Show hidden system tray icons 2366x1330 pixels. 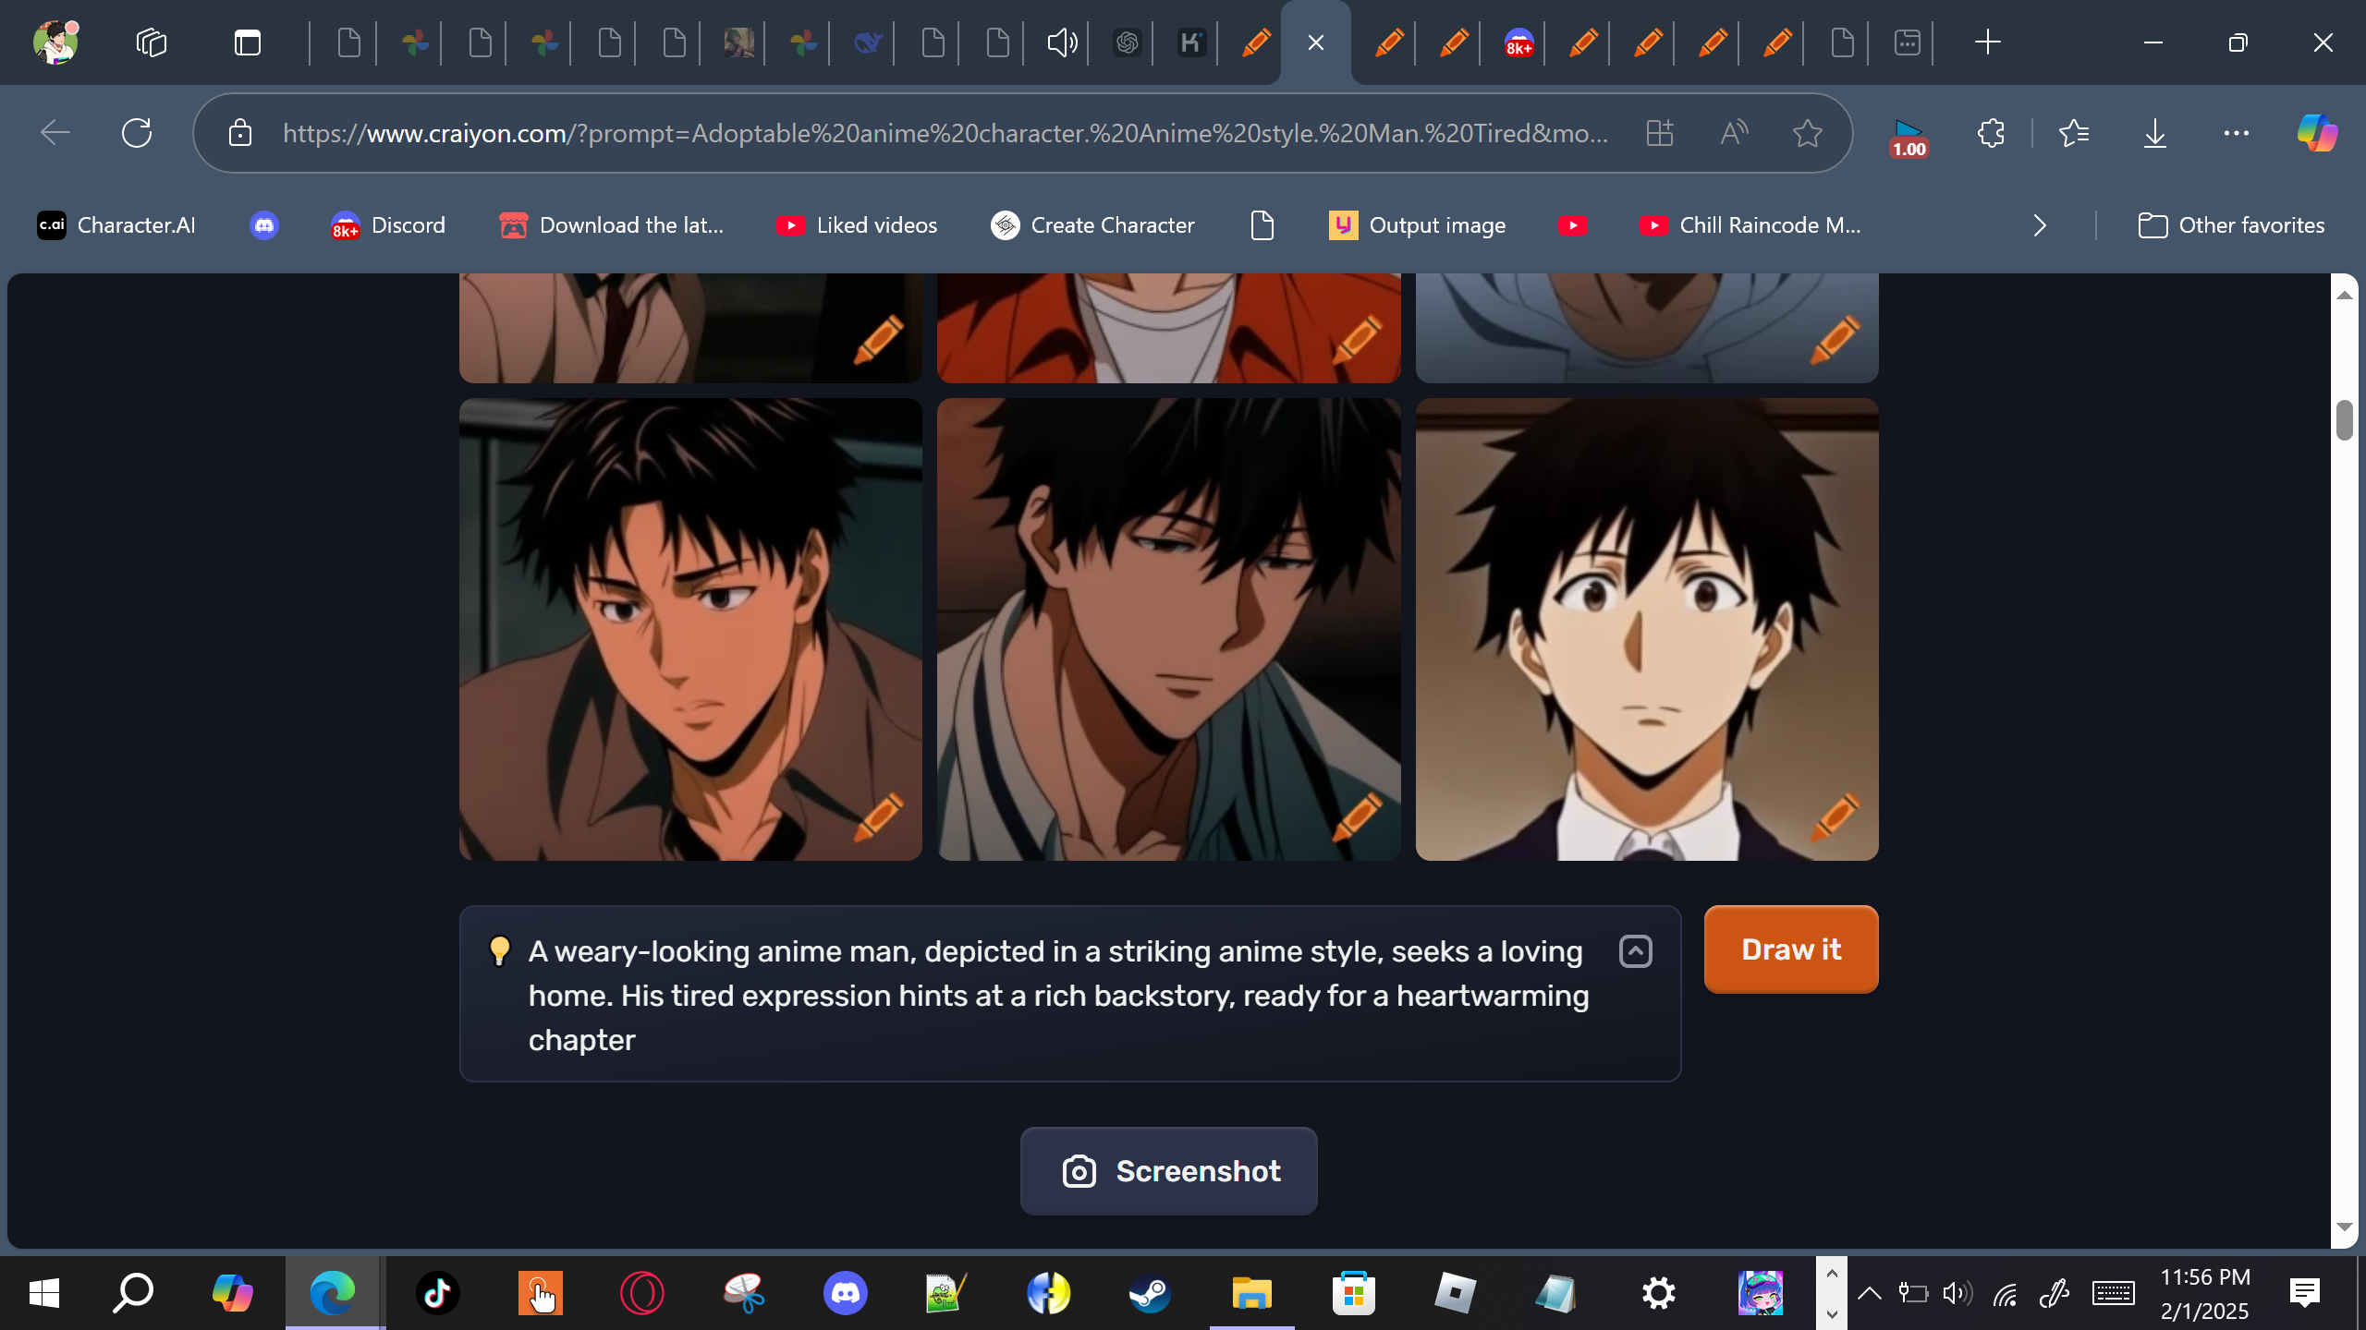[x=1869, y=1293]
